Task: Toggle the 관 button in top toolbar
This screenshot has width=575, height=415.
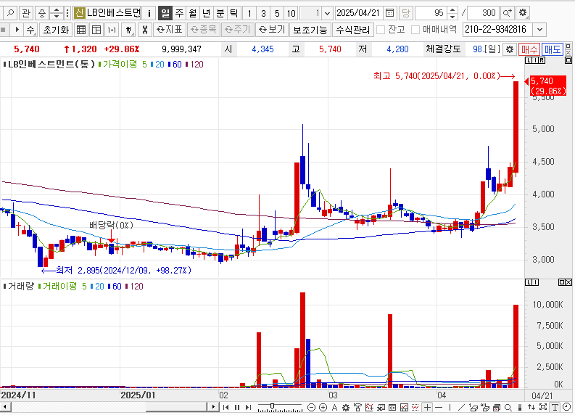Action: tap(25, 13)
